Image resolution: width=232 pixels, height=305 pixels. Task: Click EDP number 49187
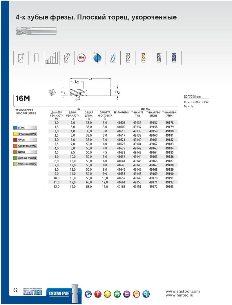pyautogui.click(x=169, y=161)
